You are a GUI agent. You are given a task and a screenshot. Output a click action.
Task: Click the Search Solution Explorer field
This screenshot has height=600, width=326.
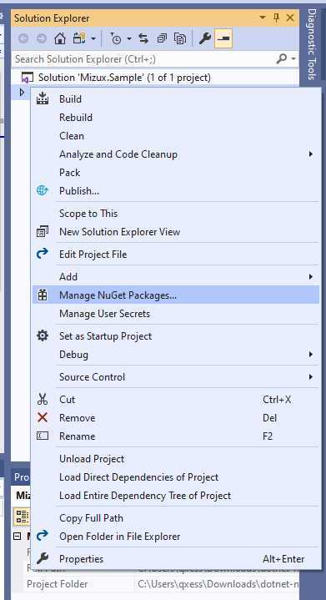[x=143, y=59]
